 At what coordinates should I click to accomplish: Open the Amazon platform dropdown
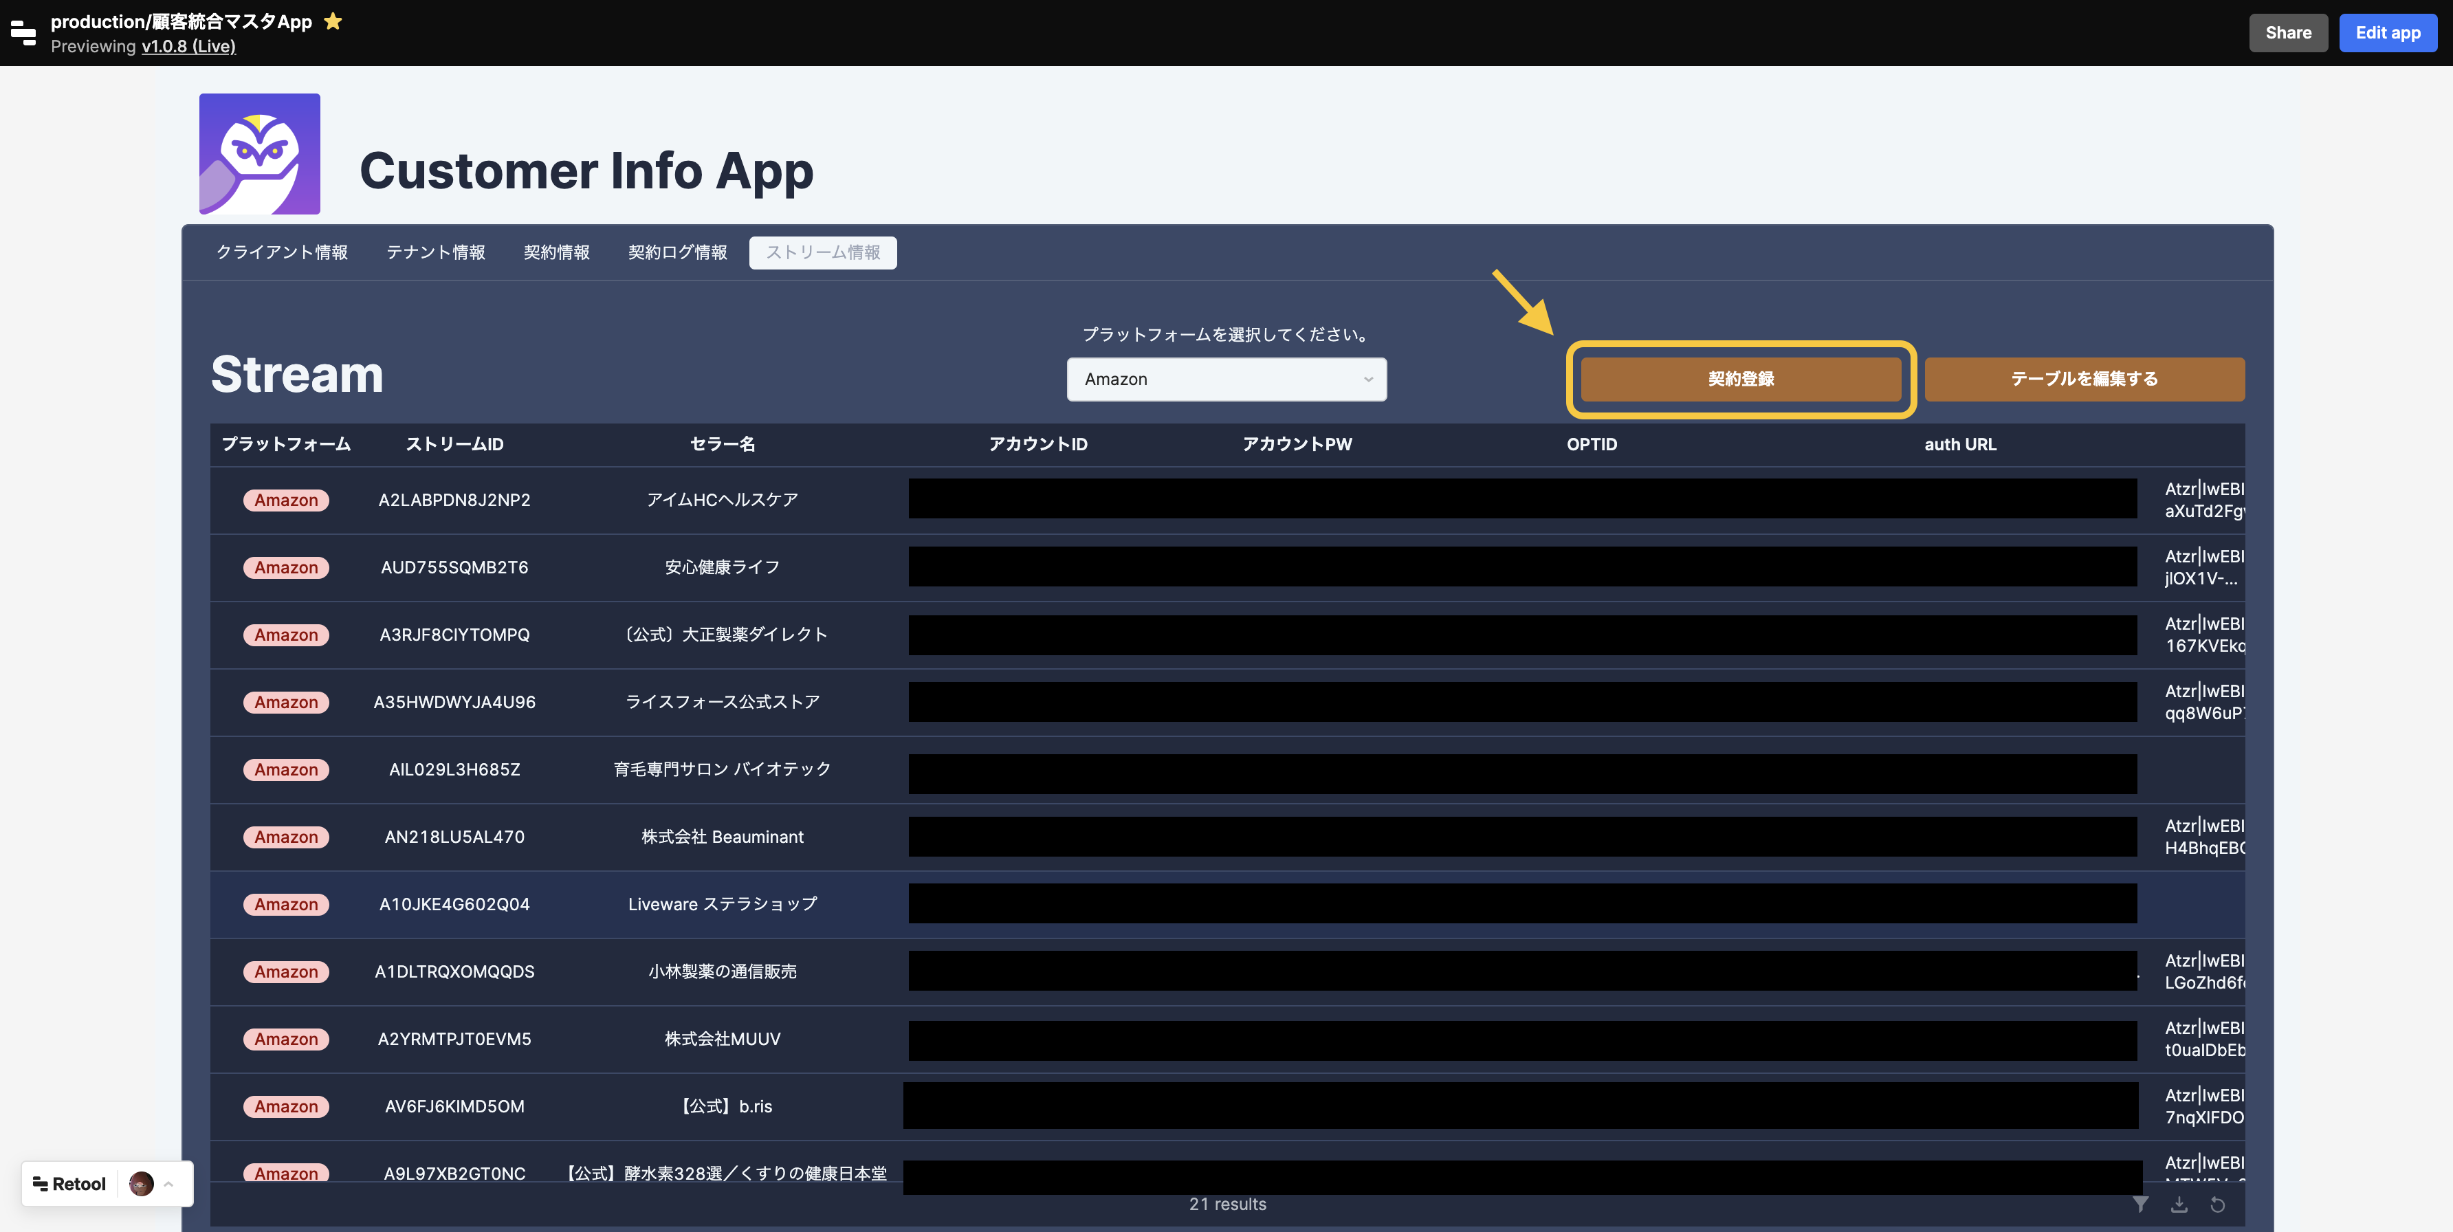pyautogui.click(x=1226, y=379)
